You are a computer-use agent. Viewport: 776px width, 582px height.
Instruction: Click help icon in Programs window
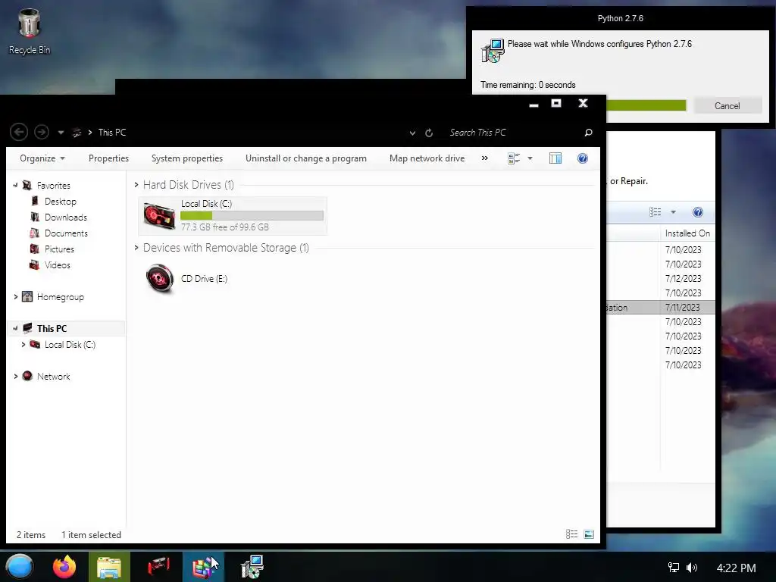click(x=697, y=212)
